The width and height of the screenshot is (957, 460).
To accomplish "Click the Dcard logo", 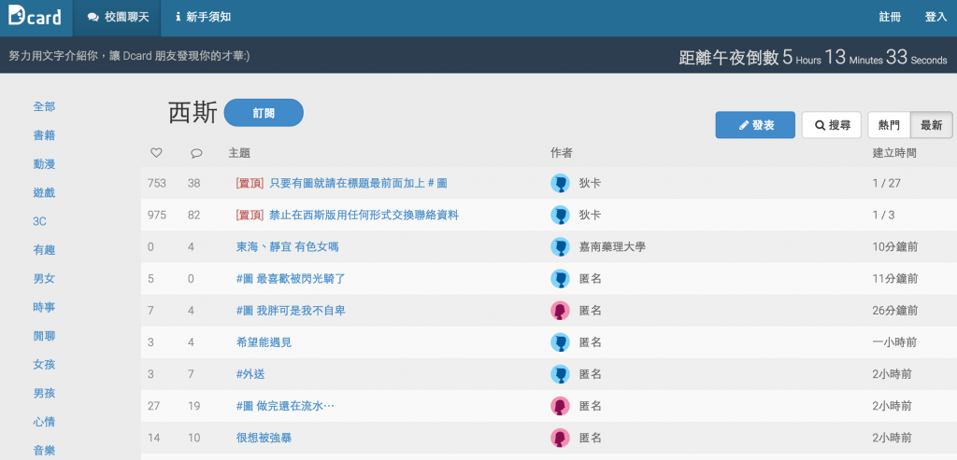I will (35, 15).
